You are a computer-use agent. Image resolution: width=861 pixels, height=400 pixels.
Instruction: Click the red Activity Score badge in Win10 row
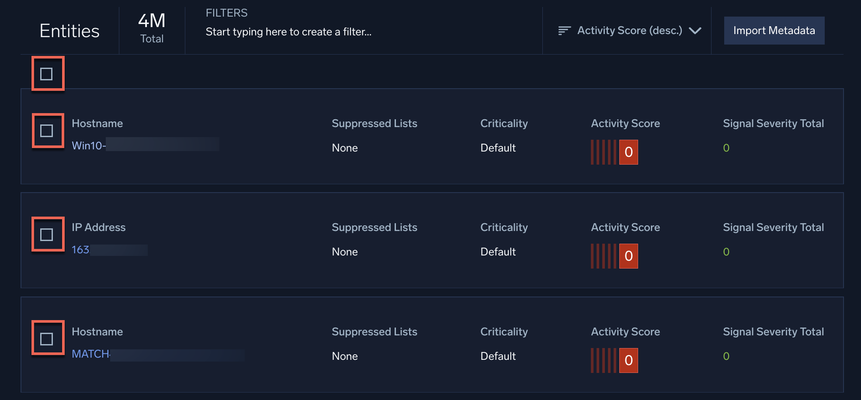[x=628, y=152]
